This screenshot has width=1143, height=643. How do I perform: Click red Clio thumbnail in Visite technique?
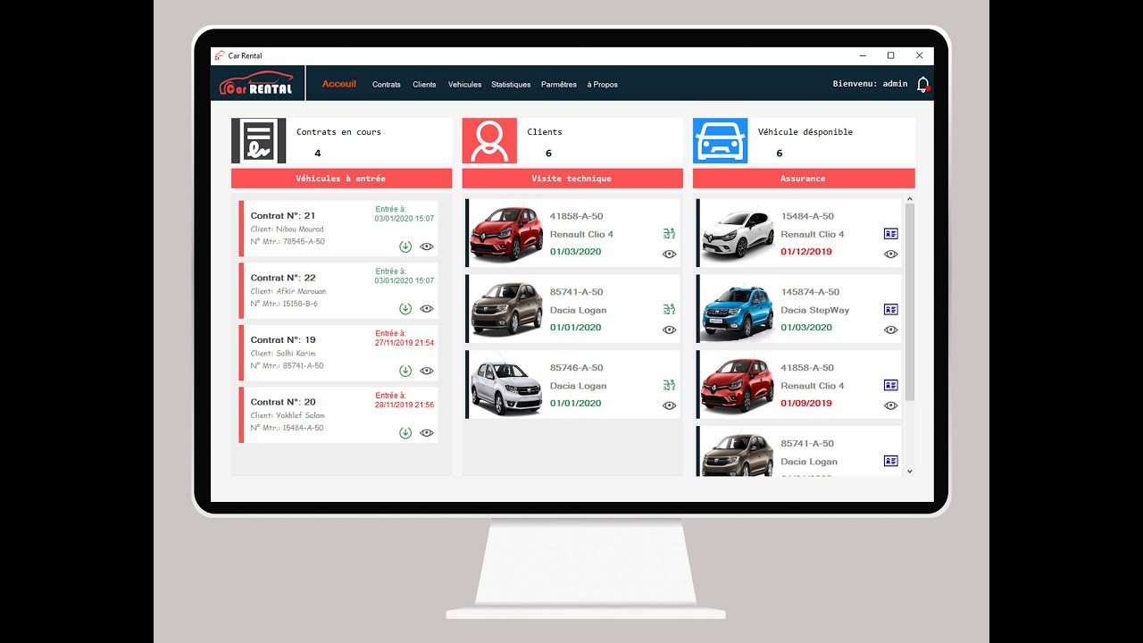506,233
